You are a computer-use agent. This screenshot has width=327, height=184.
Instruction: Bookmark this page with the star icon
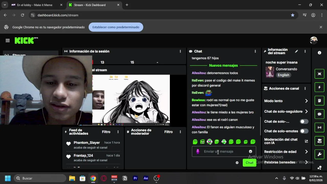tap(293, 15)
